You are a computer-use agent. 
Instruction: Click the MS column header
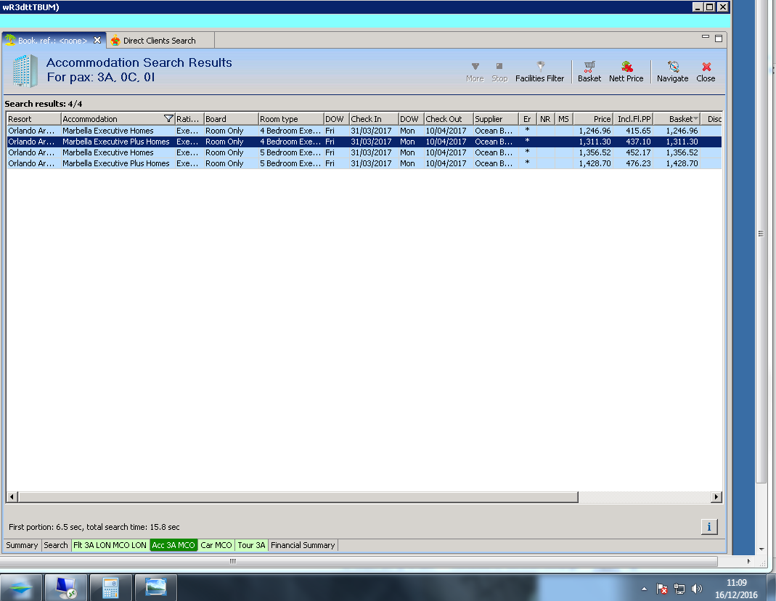[x=564, y=119]
